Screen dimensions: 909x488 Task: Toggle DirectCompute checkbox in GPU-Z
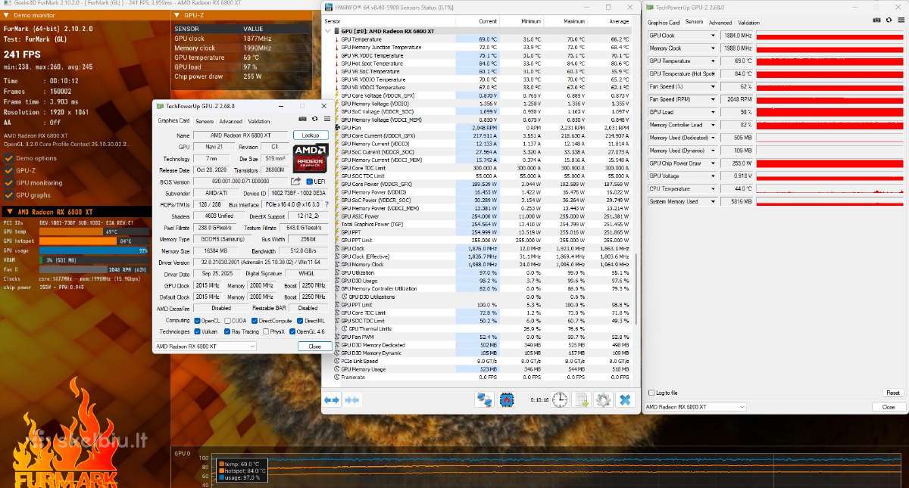coord(254,320)
